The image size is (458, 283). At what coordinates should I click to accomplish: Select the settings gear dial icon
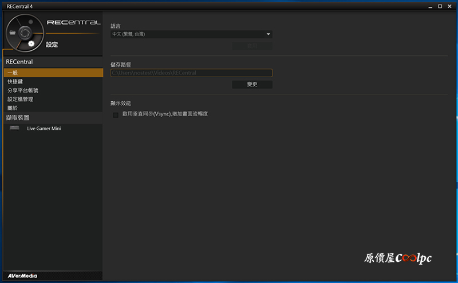[x=31, y=44]
